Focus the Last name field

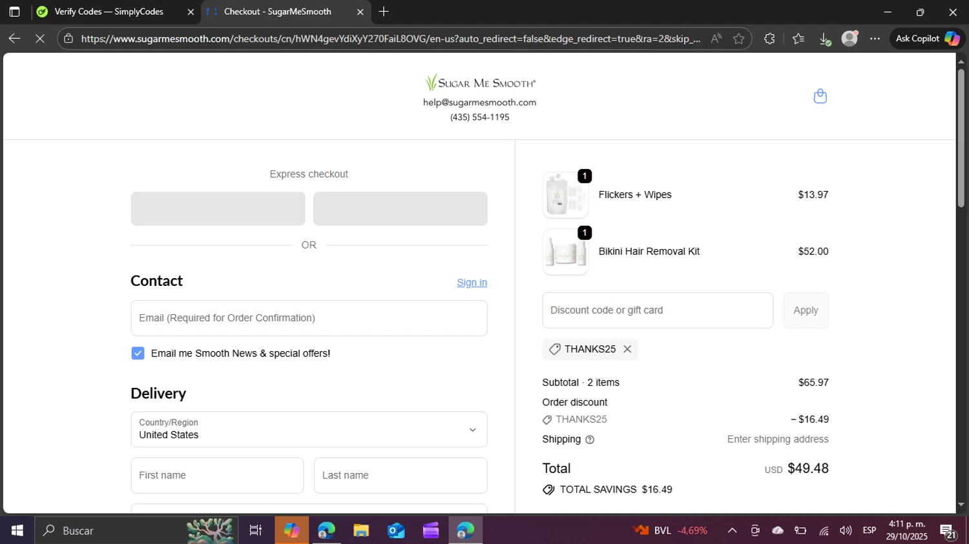click(x=401, y=476)
